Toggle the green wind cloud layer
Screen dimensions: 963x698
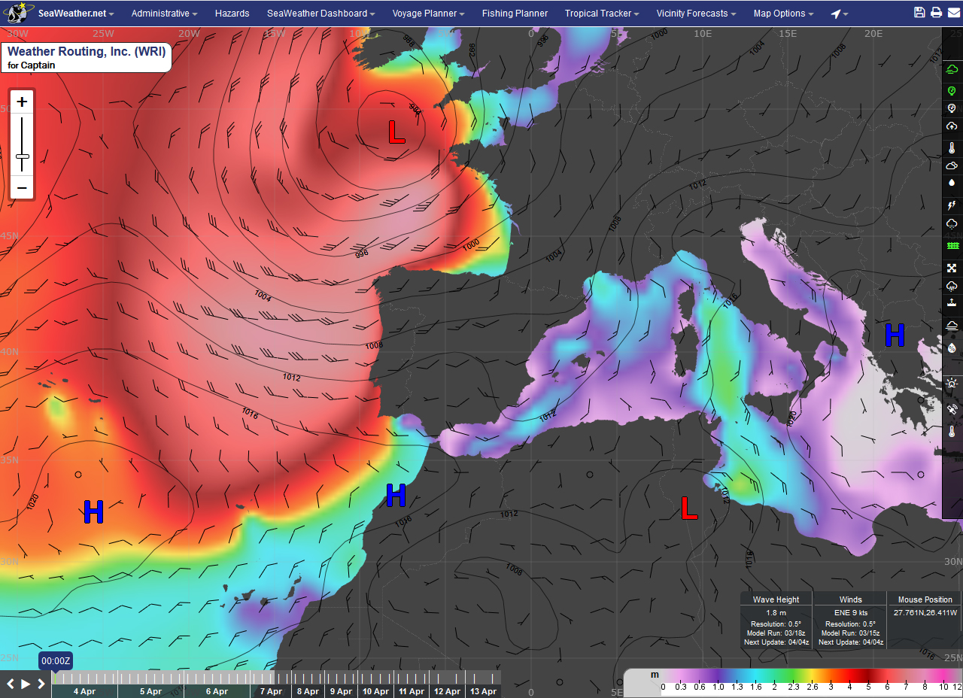[x=952, y=69]
